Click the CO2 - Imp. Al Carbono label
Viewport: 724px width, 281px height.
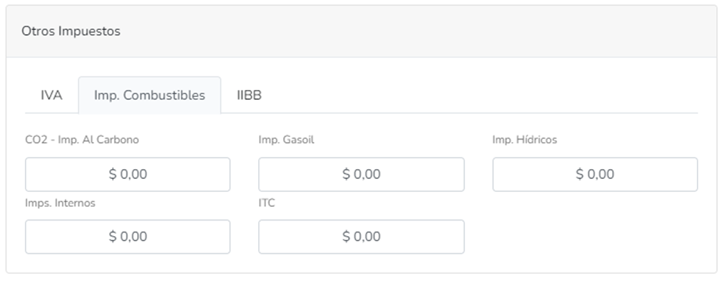point(82,140)
